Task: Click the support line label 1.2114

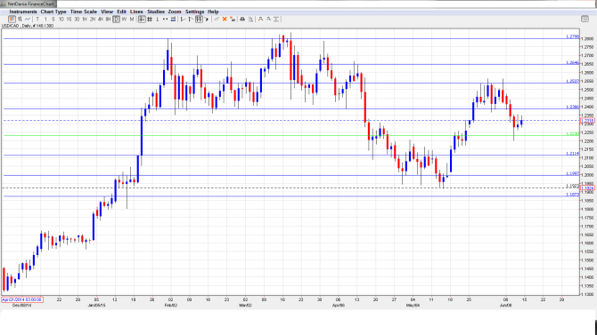Action: [x=572, y=154]
